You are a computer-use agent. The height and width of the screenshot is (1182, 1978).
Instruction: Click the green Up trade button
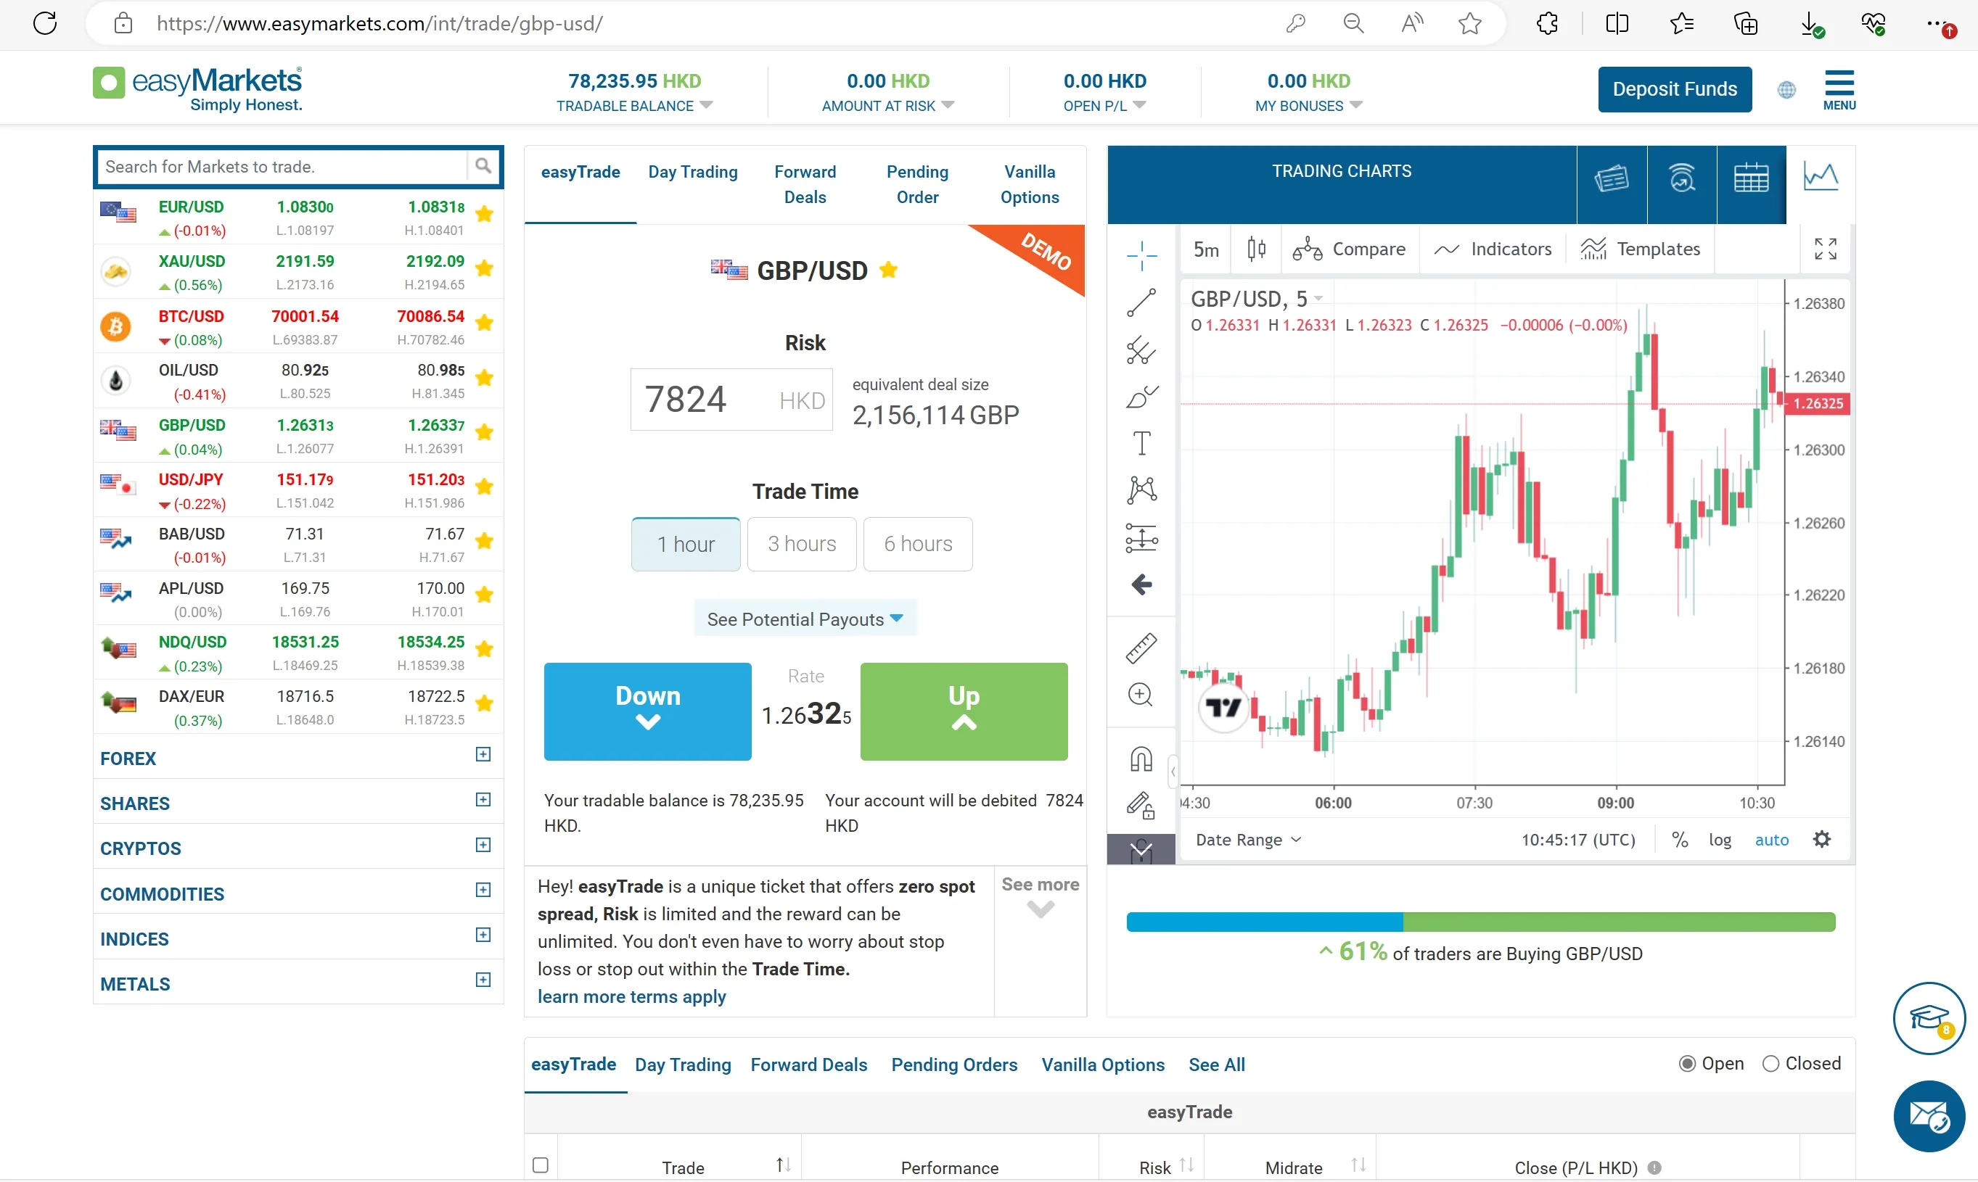pyautogui.click(x=964, y=711)
